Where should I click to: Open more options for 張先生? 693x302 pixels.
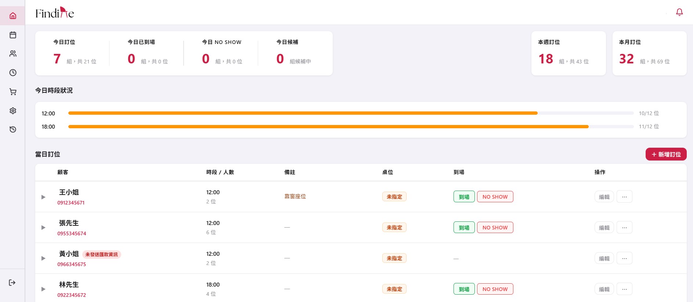point(624,228)
